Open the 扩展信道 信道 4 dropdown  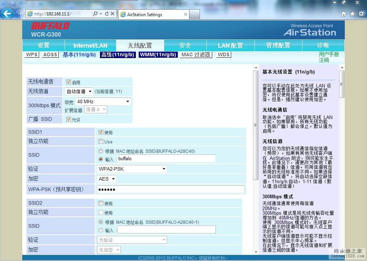click(96, 109)
